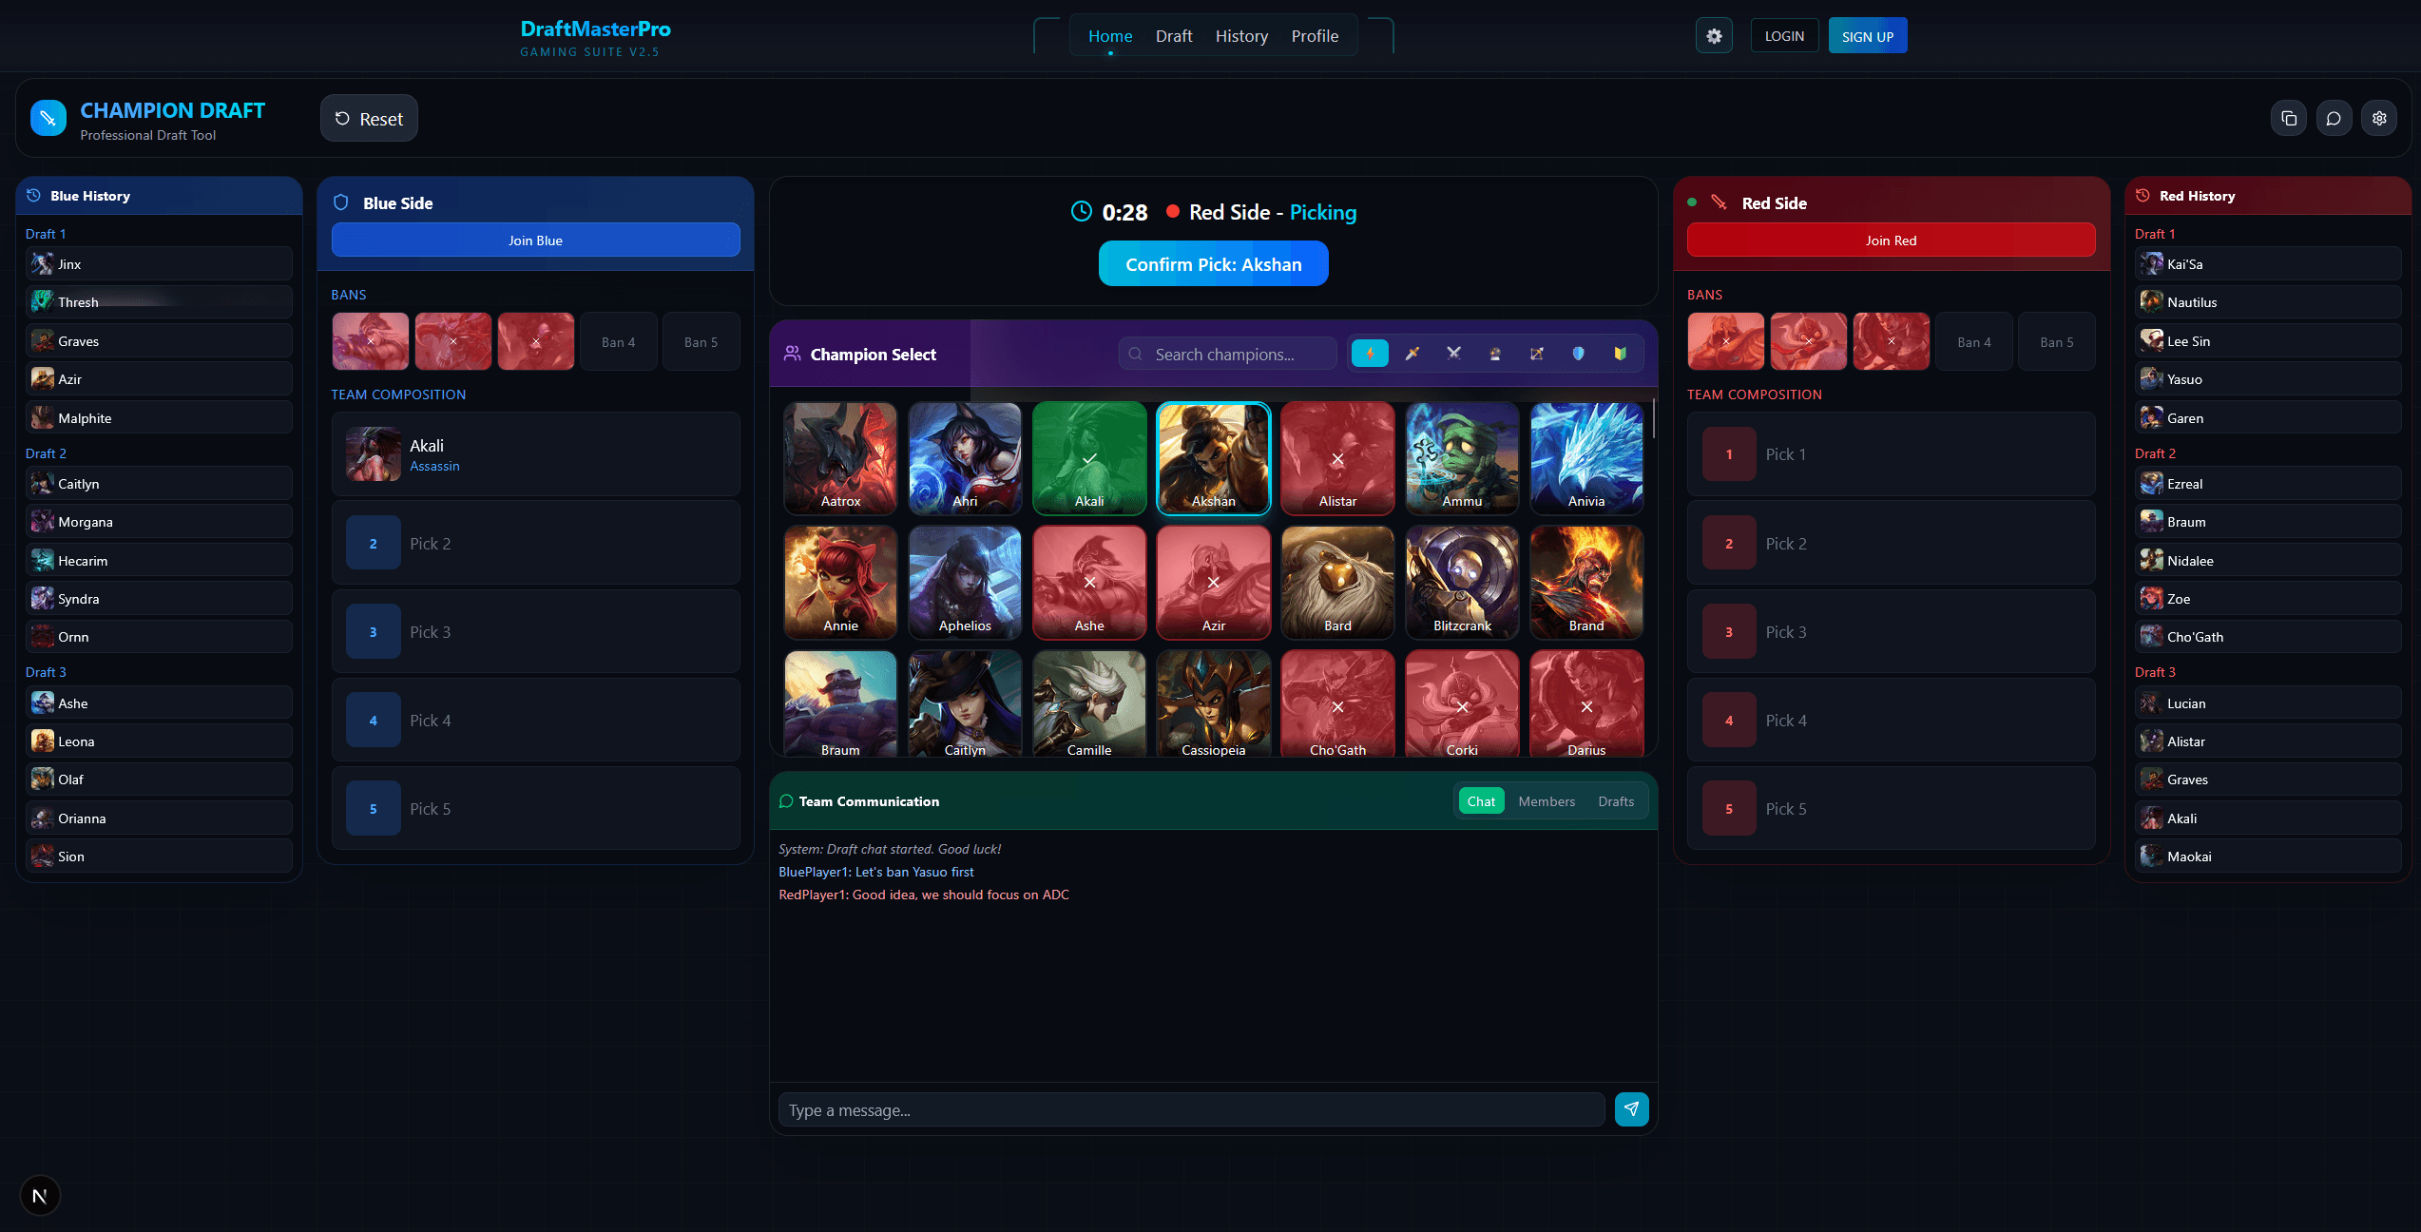Open draft settings cog icon
Viewport: 2421px width, 1232px height.
(2379, 119)
